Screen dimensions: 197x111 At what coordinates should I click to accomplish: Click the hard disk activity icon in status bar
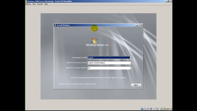pos(142,109)
